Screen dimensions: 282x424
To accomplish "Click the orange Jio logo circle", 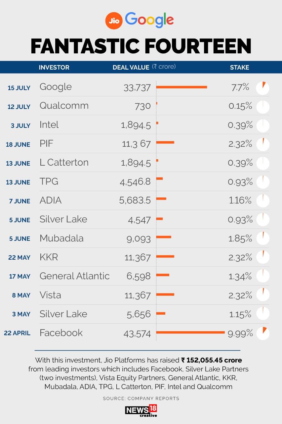I will (114, 21).
